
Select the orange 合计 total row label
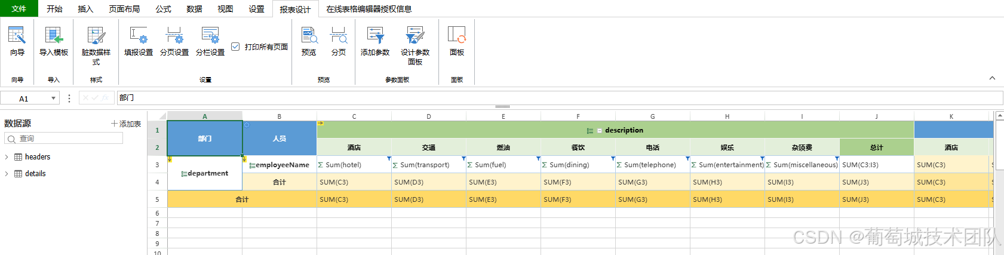click(242, 199)
